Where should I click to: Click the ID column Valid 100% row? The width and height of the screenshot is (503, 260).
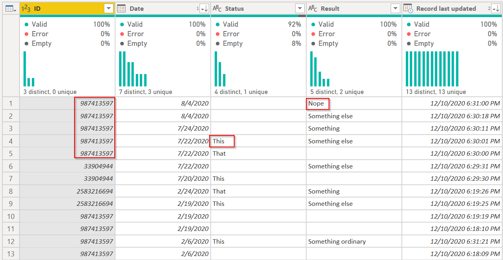coord(67,24)
